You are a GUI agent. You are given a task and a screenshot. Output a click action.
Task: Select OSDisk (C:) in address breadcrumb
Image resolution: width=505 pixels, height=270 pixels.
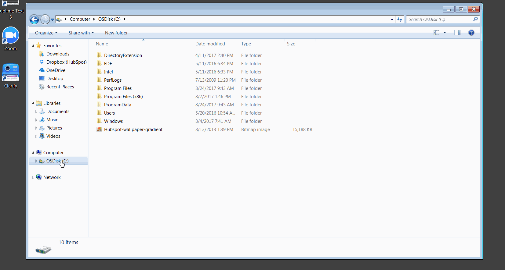[109, 19]
